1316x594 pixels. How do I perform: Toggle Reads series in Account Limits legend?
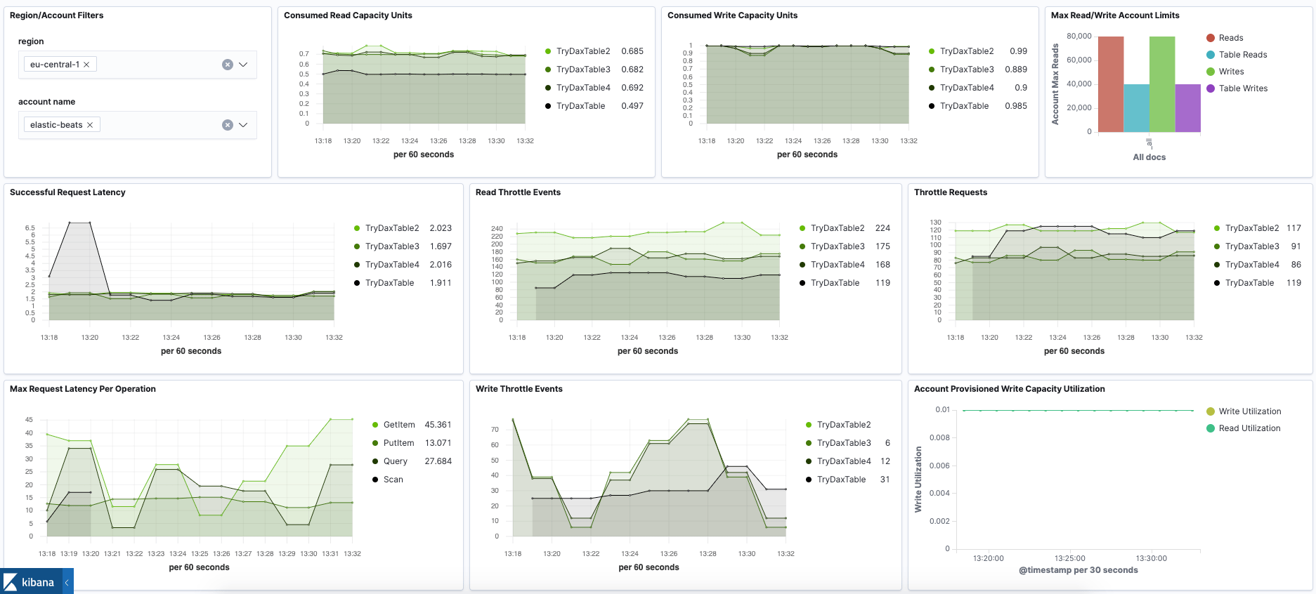coord(1230,38)
